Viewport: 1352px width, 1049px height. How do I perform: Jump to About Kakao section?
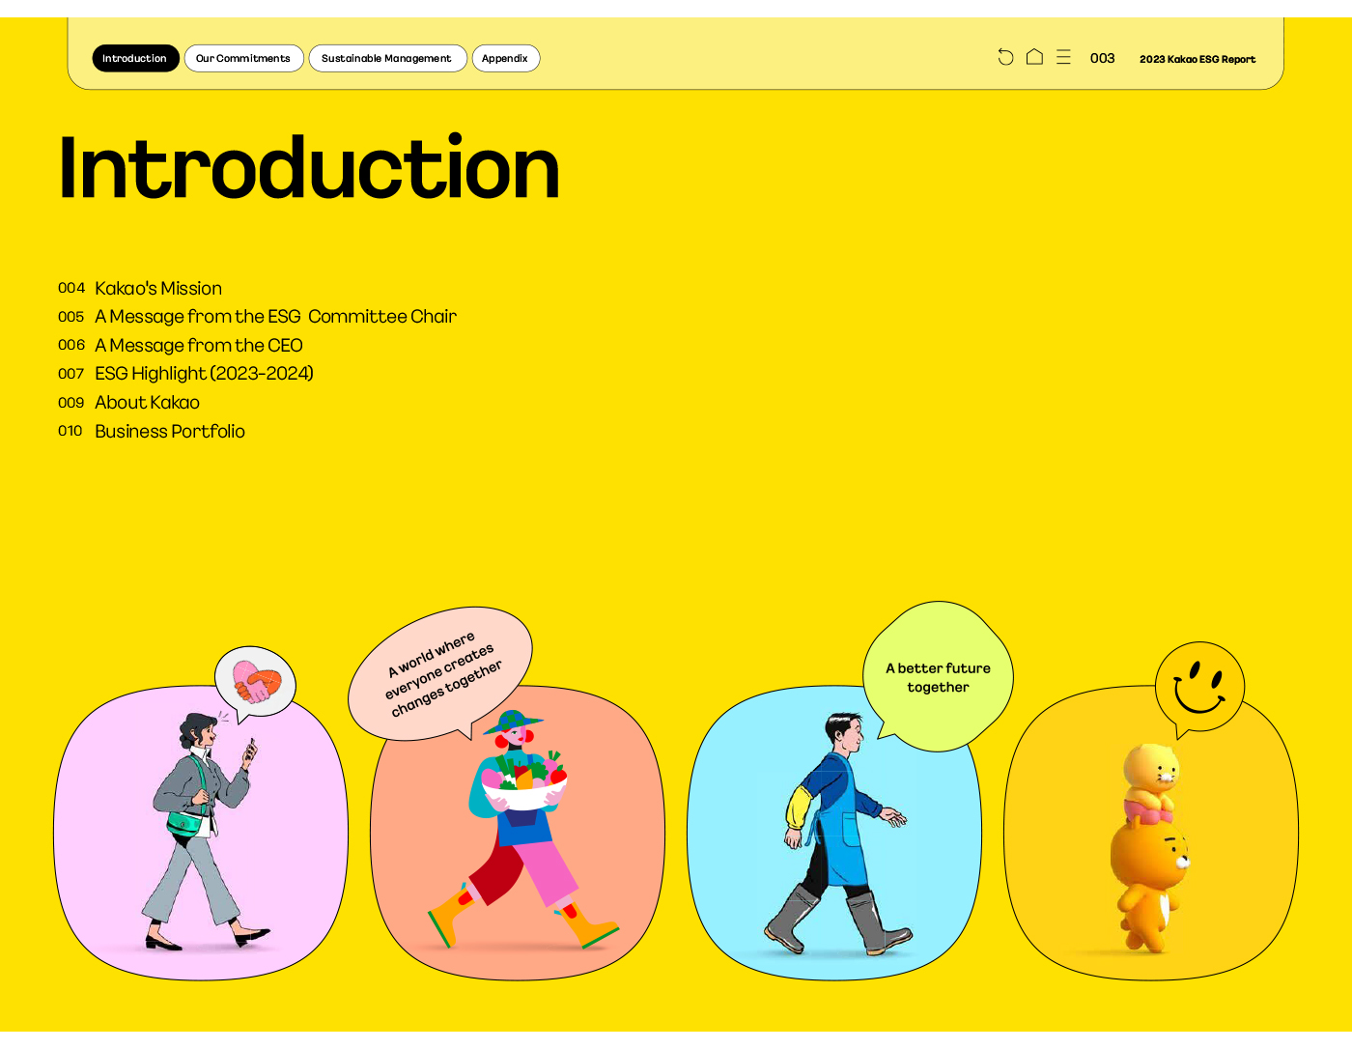pyautogui.click(x=147, y=402)
